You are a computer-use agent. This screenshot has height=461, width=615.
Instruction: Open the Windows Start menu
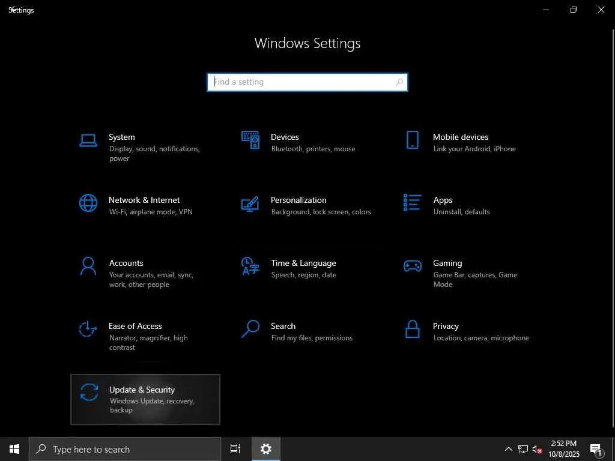[14, 449]
